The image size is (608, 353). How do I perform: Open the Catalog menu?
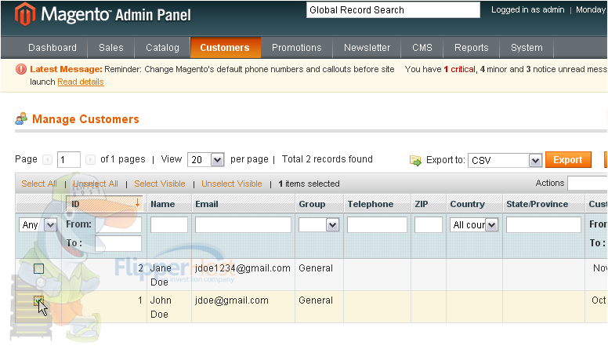[x=162, y=47]
